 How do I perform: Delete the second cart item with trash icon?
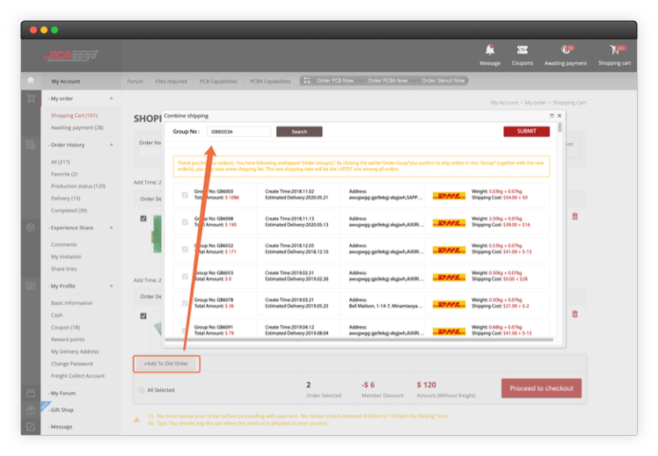[575, 314]
